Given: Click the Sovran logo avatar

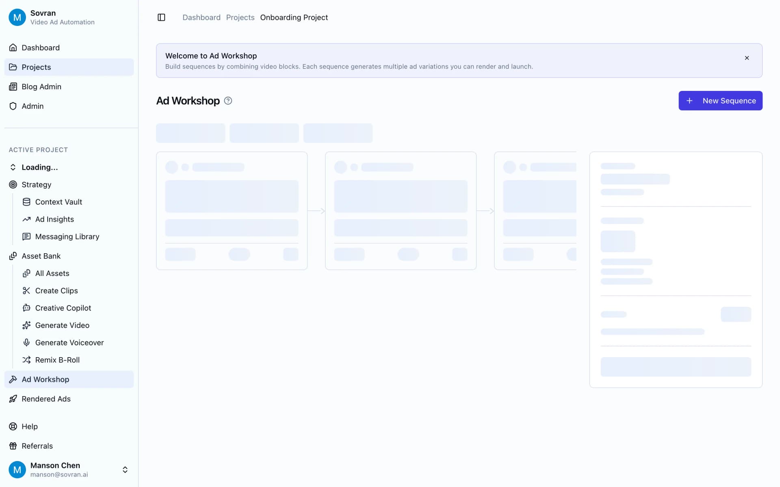Looking at the screenshot, I should point(17,17).
